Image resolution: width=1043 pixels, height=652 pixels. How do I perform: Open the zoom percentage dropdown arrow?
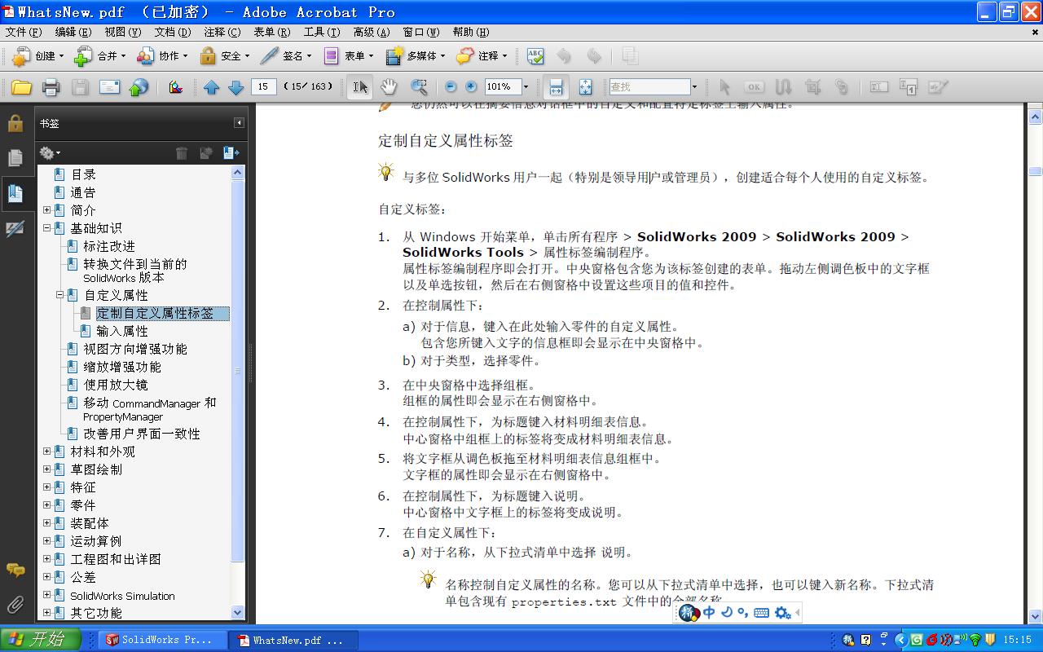(x=526, y=87)
